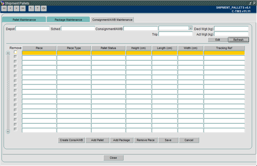Tick the Remove checkbox on the eighth row
The width and height of the screenshot is (257, 166).
point(15,86)
